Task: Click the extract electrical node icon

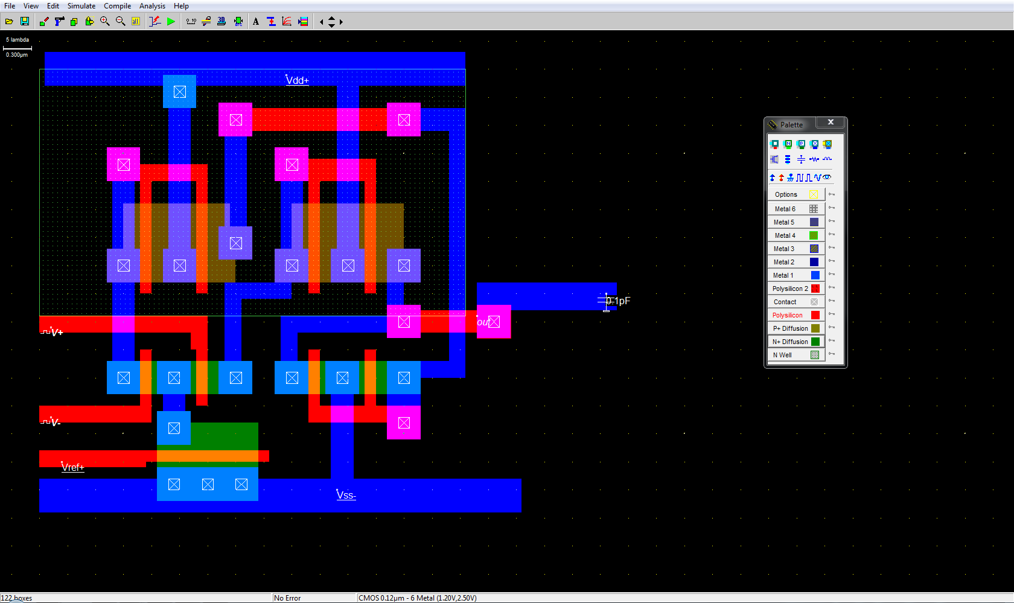Action: tap(155, 22)
